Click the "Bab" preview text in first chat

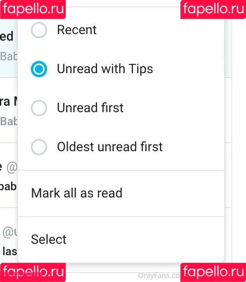(x=8, y=56)
